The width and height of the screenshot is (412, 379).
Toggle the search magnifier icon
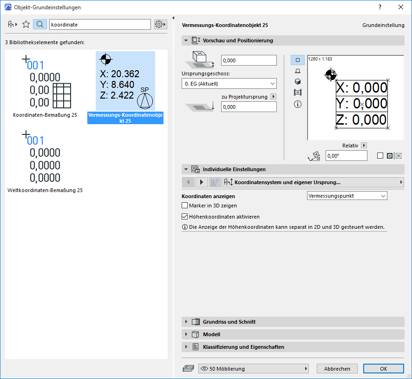(40, 25)
